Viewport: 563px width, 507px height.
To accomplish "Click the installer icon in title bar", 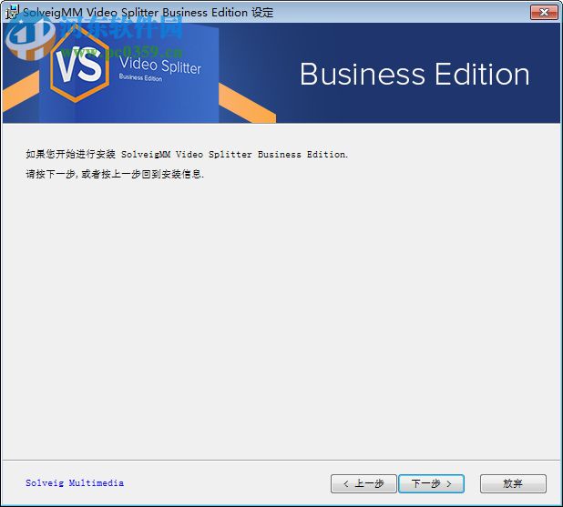I will 12,12.
